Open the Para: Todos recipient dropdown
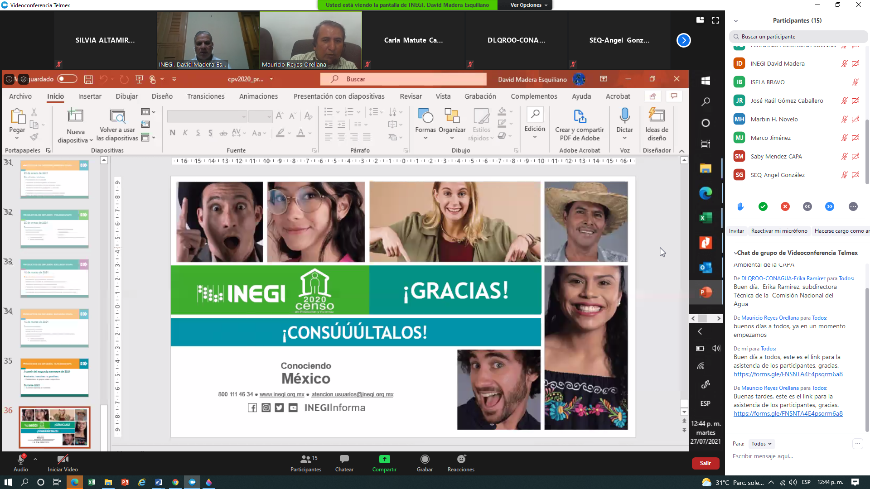The width and height of the screenshot is (870, 489). pos(761,444)
